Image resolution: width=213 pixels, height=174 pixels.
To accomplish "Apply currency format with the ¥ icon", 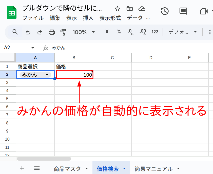I will (x=107, y=32).
